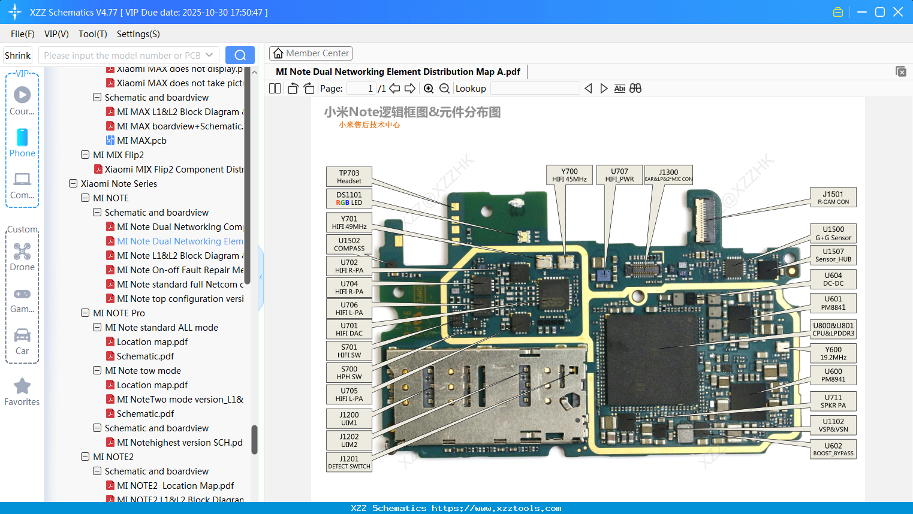Toggle the Abi text search option
The height and width of the screenshot is (514, 913).
tap(619, 88)
